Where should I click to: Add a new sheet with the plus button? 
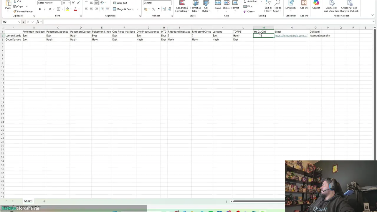click(x=44, y=201)
